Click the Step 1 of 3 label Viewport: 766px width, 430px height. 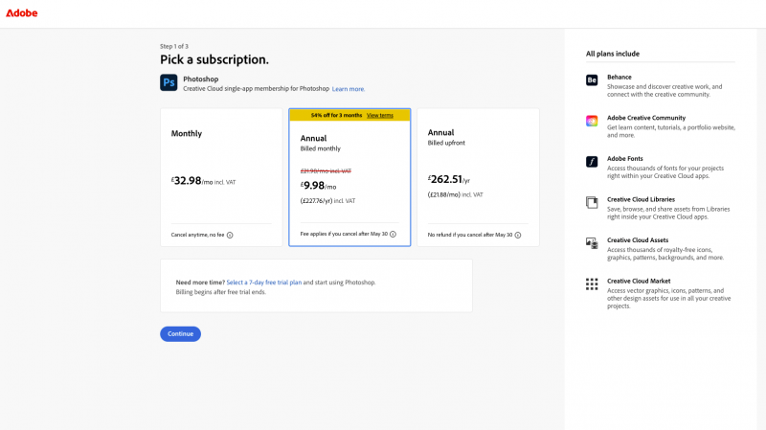174,46
